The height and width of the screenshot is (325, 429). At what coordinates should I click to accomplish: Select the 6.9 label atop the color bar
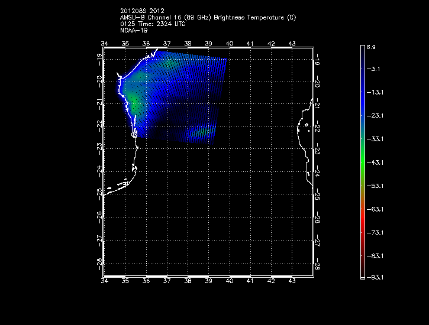click(372, 46)
